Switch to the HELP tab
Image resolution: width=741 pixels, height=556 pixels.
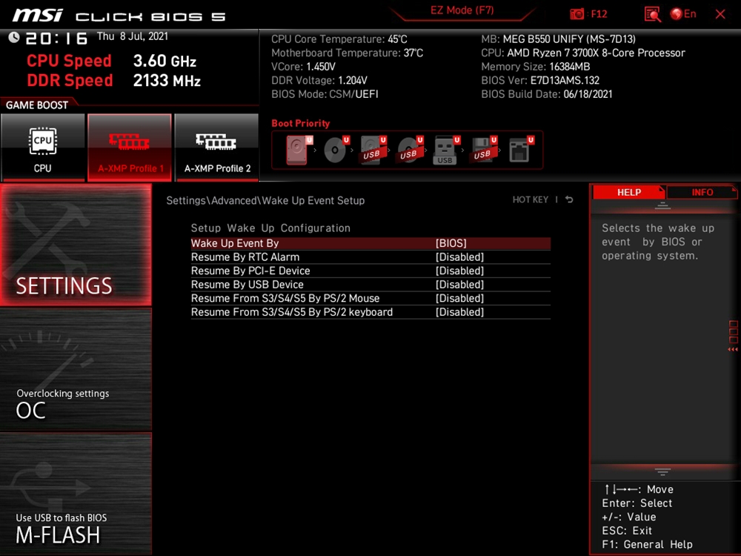(x=628, y=192)
